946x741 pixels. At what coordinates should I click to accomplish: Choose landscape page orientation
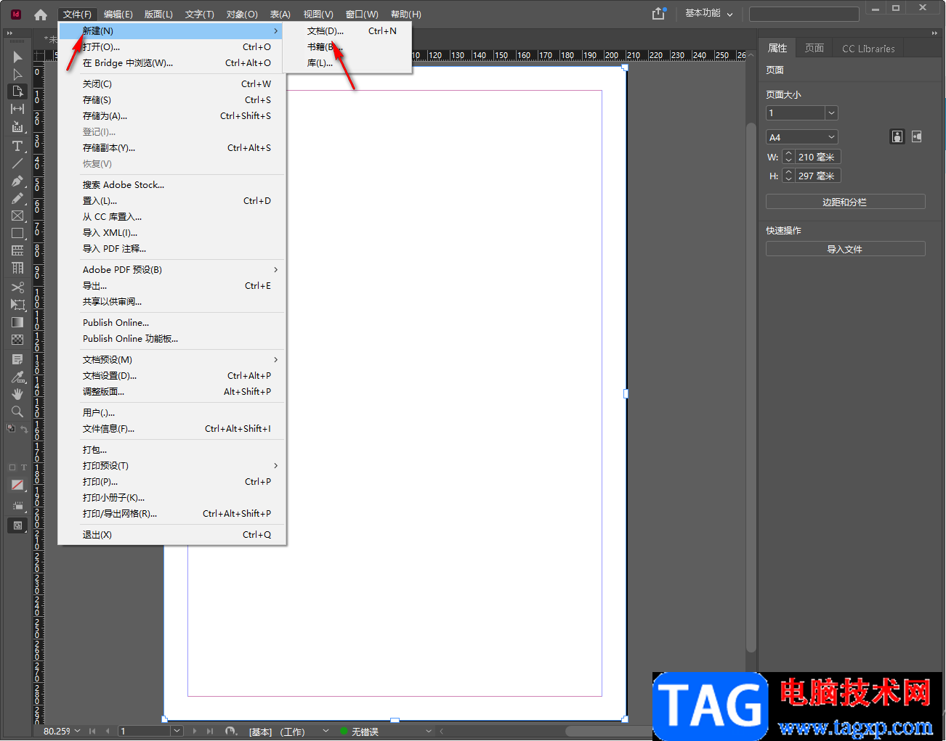pyautogui.click(x=917, y=136)
